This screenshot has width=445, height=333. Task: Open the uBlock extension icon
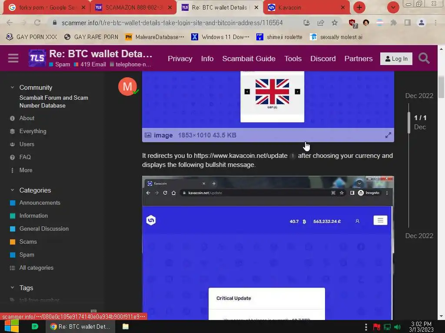click(352, 23)
